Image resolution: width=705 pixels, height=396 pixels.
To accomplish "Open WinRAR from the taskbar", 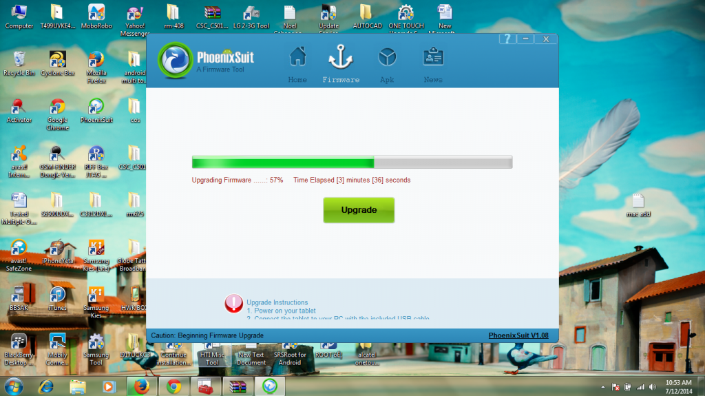I will 238,386.
